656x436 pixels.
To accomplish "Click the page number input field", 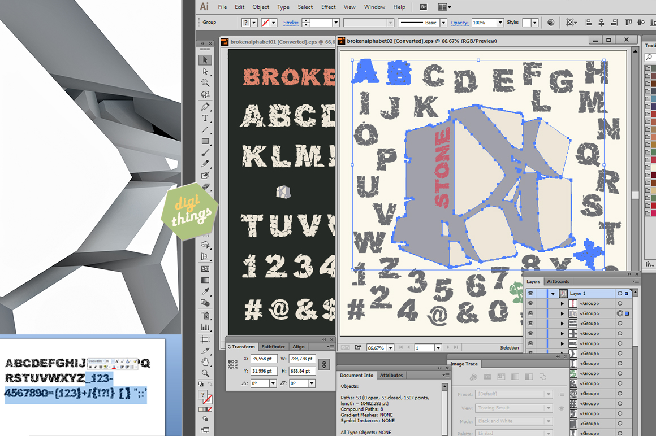I will pyautogui.click(x=425, y=347).
